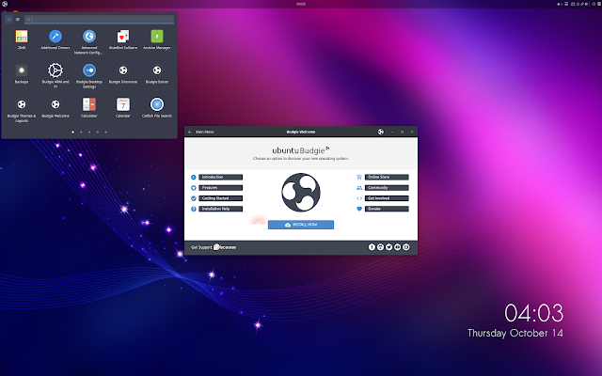The width and height of the screenshot is (602, 376).
Task: Open Budgie Desktop Settings
Action: (89, 70)
